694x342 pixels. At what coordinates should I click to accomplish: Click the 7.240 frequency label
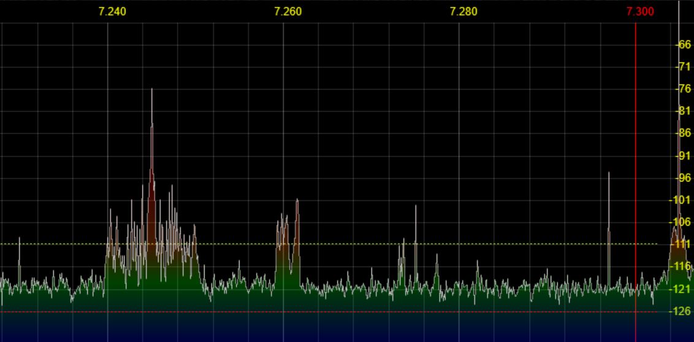point(112,12)
